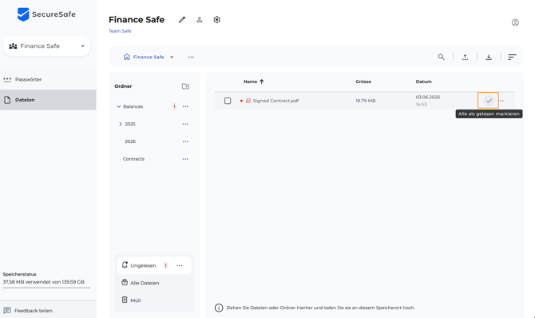Create new folder with the folder-plus icon
The image size is (535, 318).
pyautogui.click(x=185, y=86)
